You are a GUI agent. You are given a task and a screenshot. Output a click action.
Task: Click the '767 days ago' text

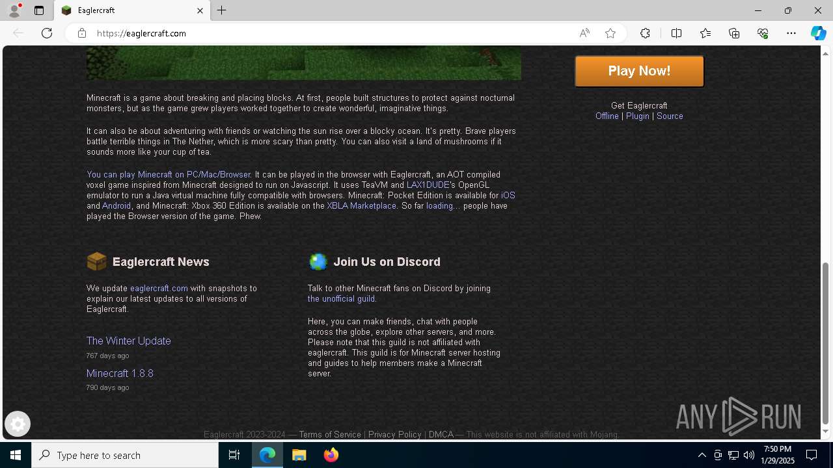(x=107, y=356)
